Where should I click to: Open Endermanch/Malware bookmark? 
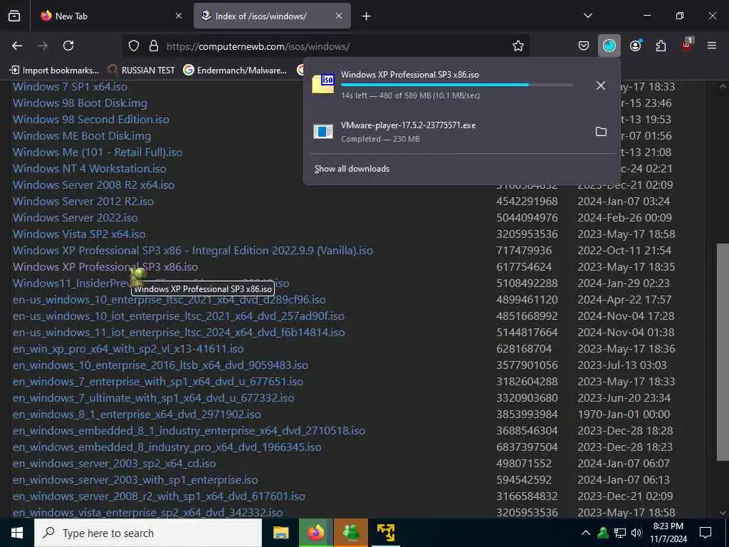pyautogui.click(x=235, y=71)
